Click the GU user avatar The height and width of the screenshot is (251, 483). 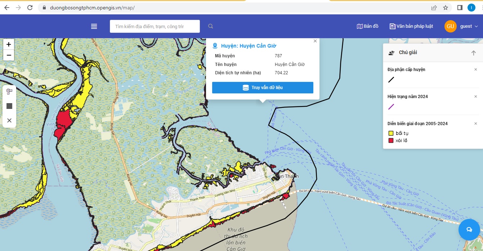point(451,26)
